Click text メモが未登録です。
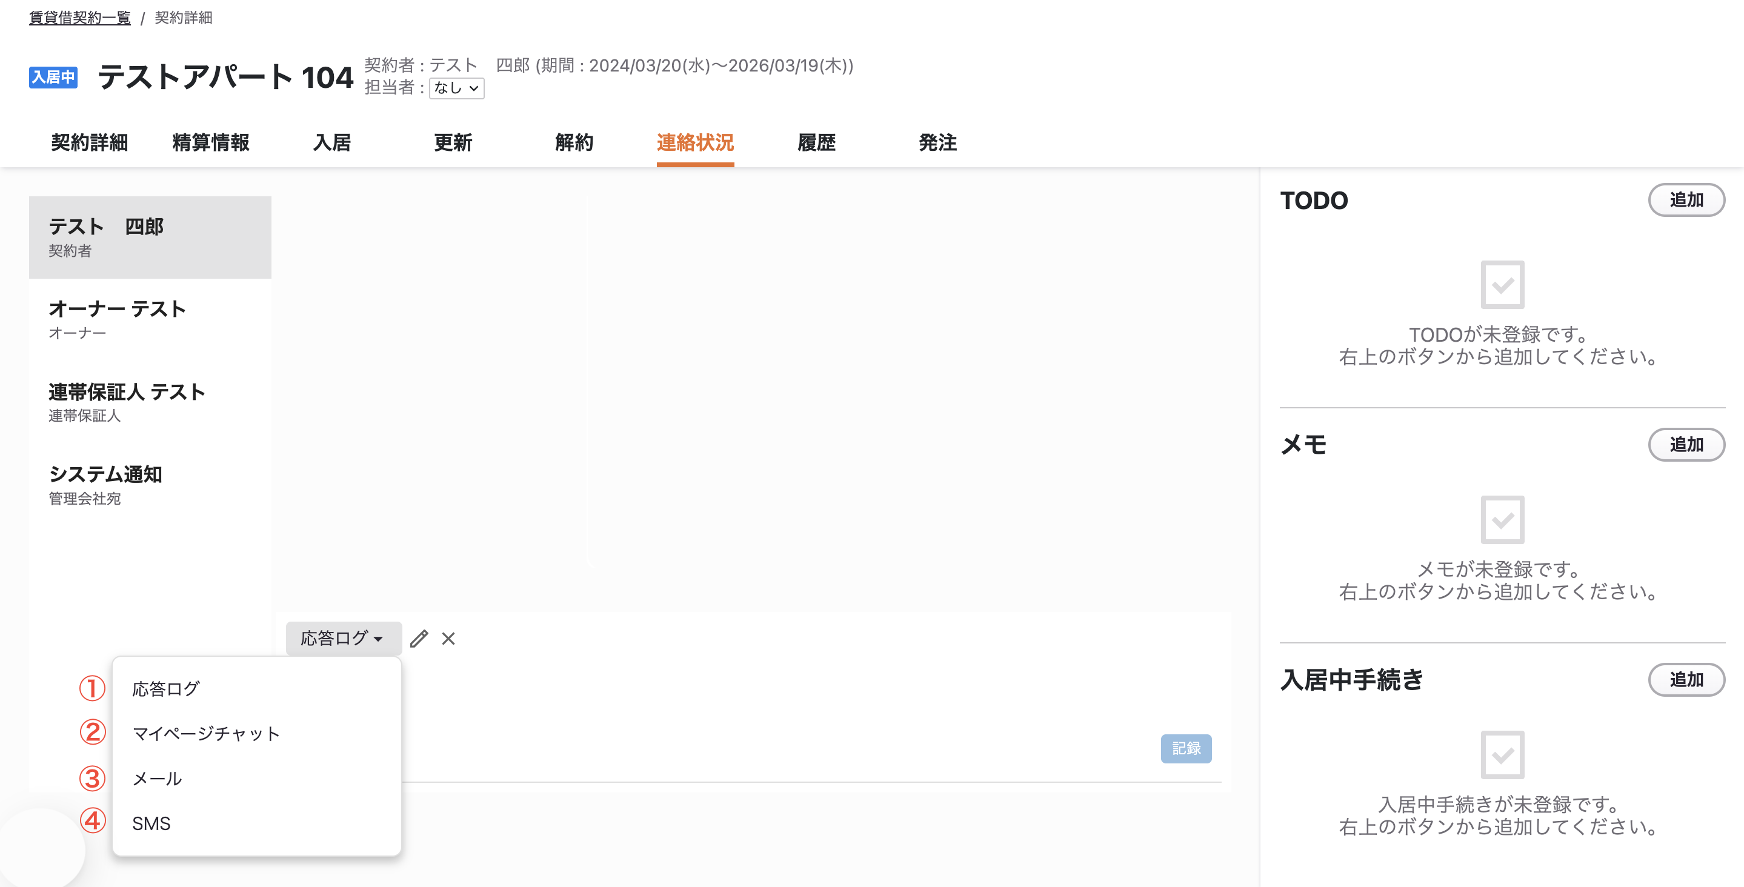Image resolution: width=1744 pixels, height=887 pixels. pos(1499,569)
